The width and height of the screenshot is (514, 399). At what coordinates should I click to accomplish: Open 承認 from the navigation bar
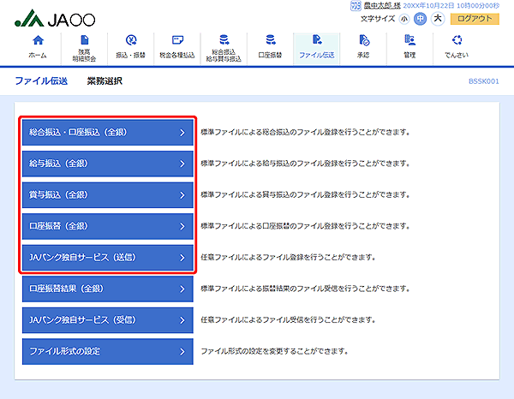(363, 49)
